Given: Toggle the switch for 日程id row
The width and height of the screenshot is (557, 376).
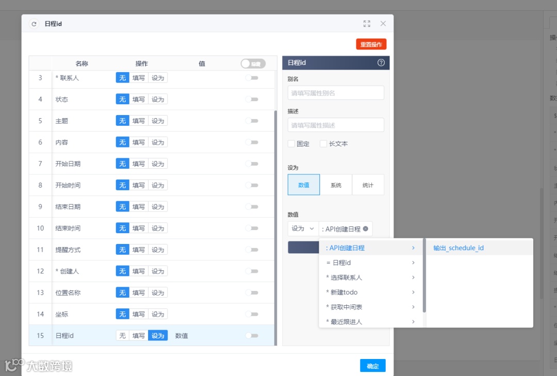Looking at the screenshot, I should (x=252, y=335).
